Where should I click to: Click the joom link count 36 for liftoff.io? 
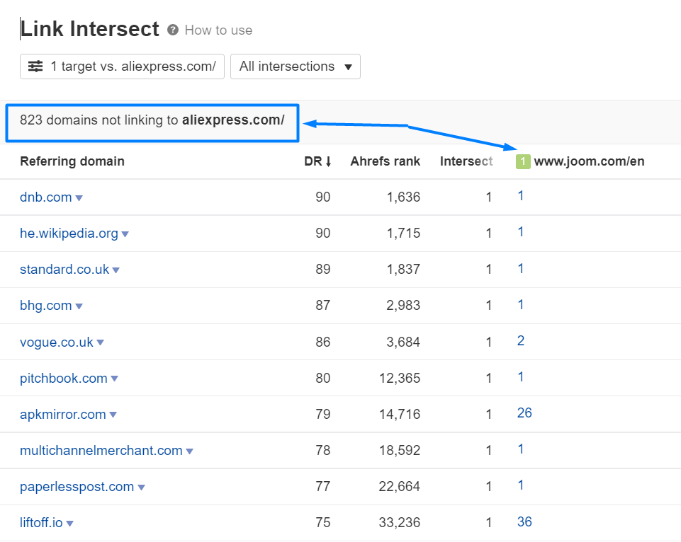coord(524,521)
